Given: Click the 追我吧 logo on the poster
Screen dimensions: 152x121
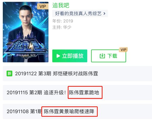Looking at the screenshot, I should pyautogui.click(x=25, y=46).
